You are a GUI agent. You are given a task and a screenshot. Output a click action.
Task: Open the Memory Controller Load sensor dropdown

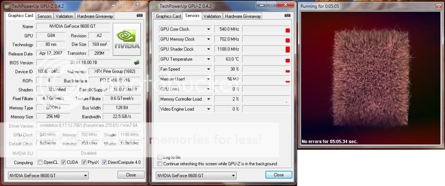[209, 99]
